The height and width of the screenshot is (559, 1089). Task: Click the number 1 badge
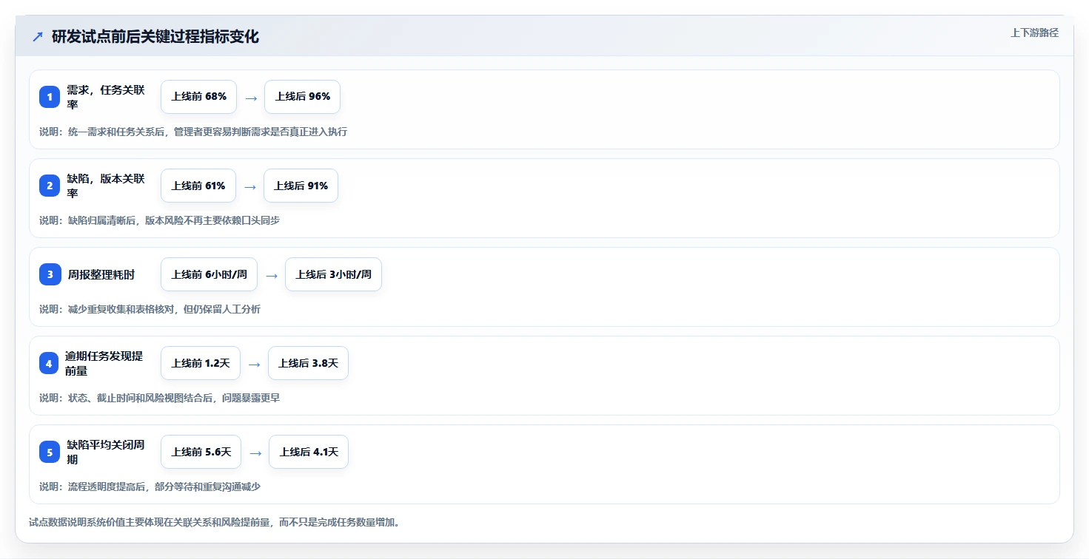[50, 97]
